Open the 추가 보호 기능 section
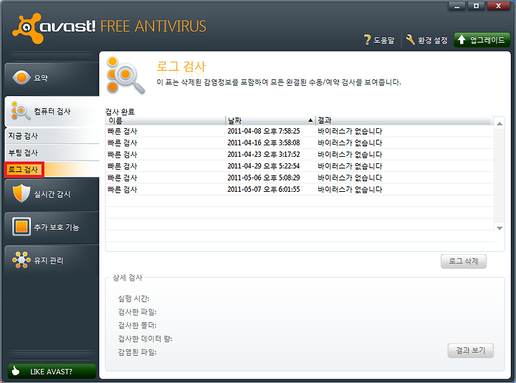 [x=52, y=227]
